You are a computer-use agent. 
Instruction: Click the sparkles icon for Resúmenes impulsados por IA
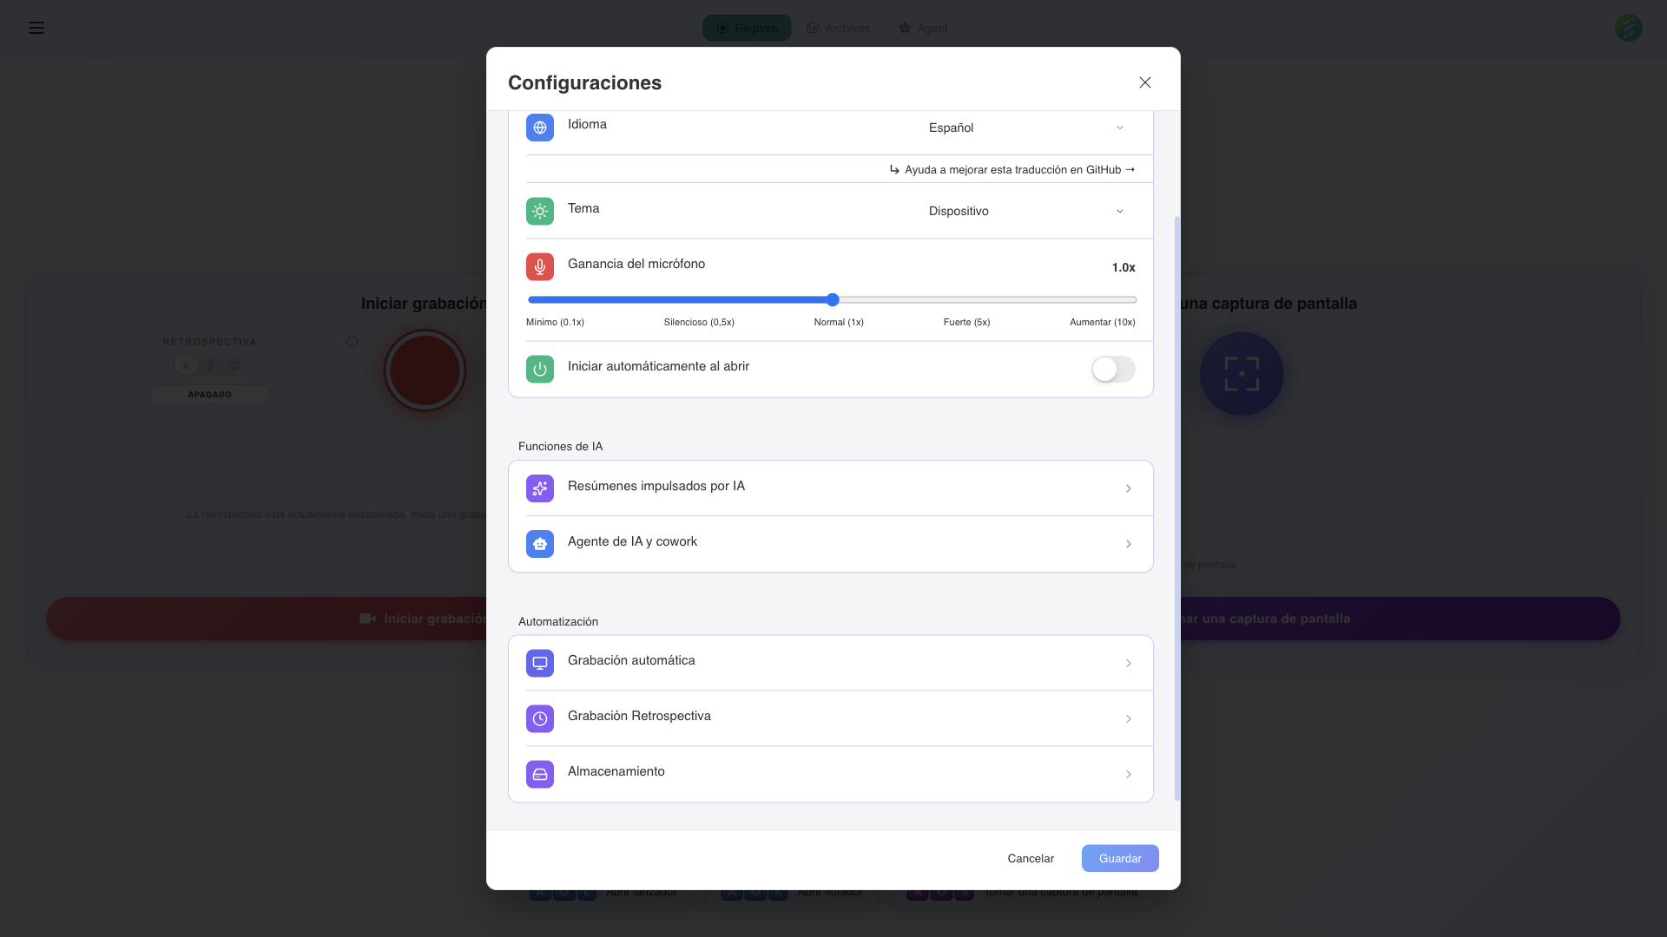tap(539, 488)
